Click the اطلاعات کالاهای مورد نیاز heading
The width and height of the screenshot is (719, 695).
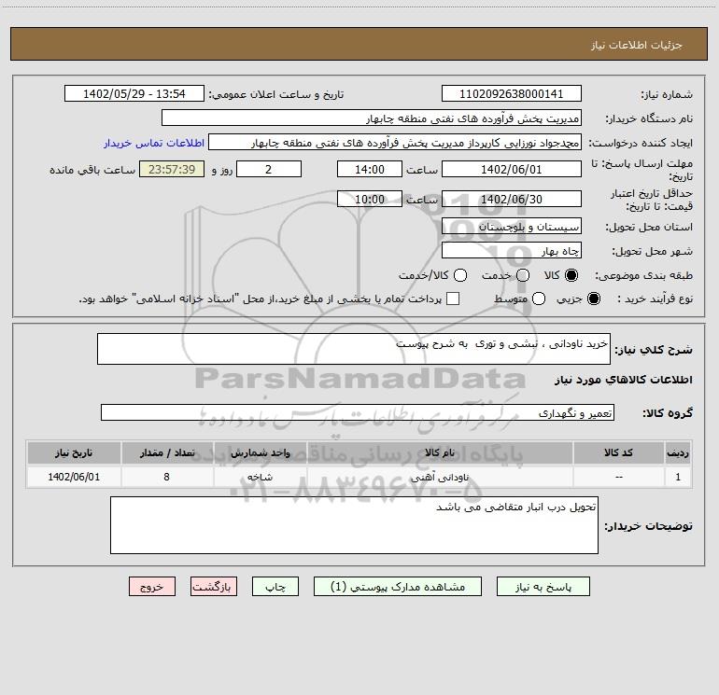[624, 380]
